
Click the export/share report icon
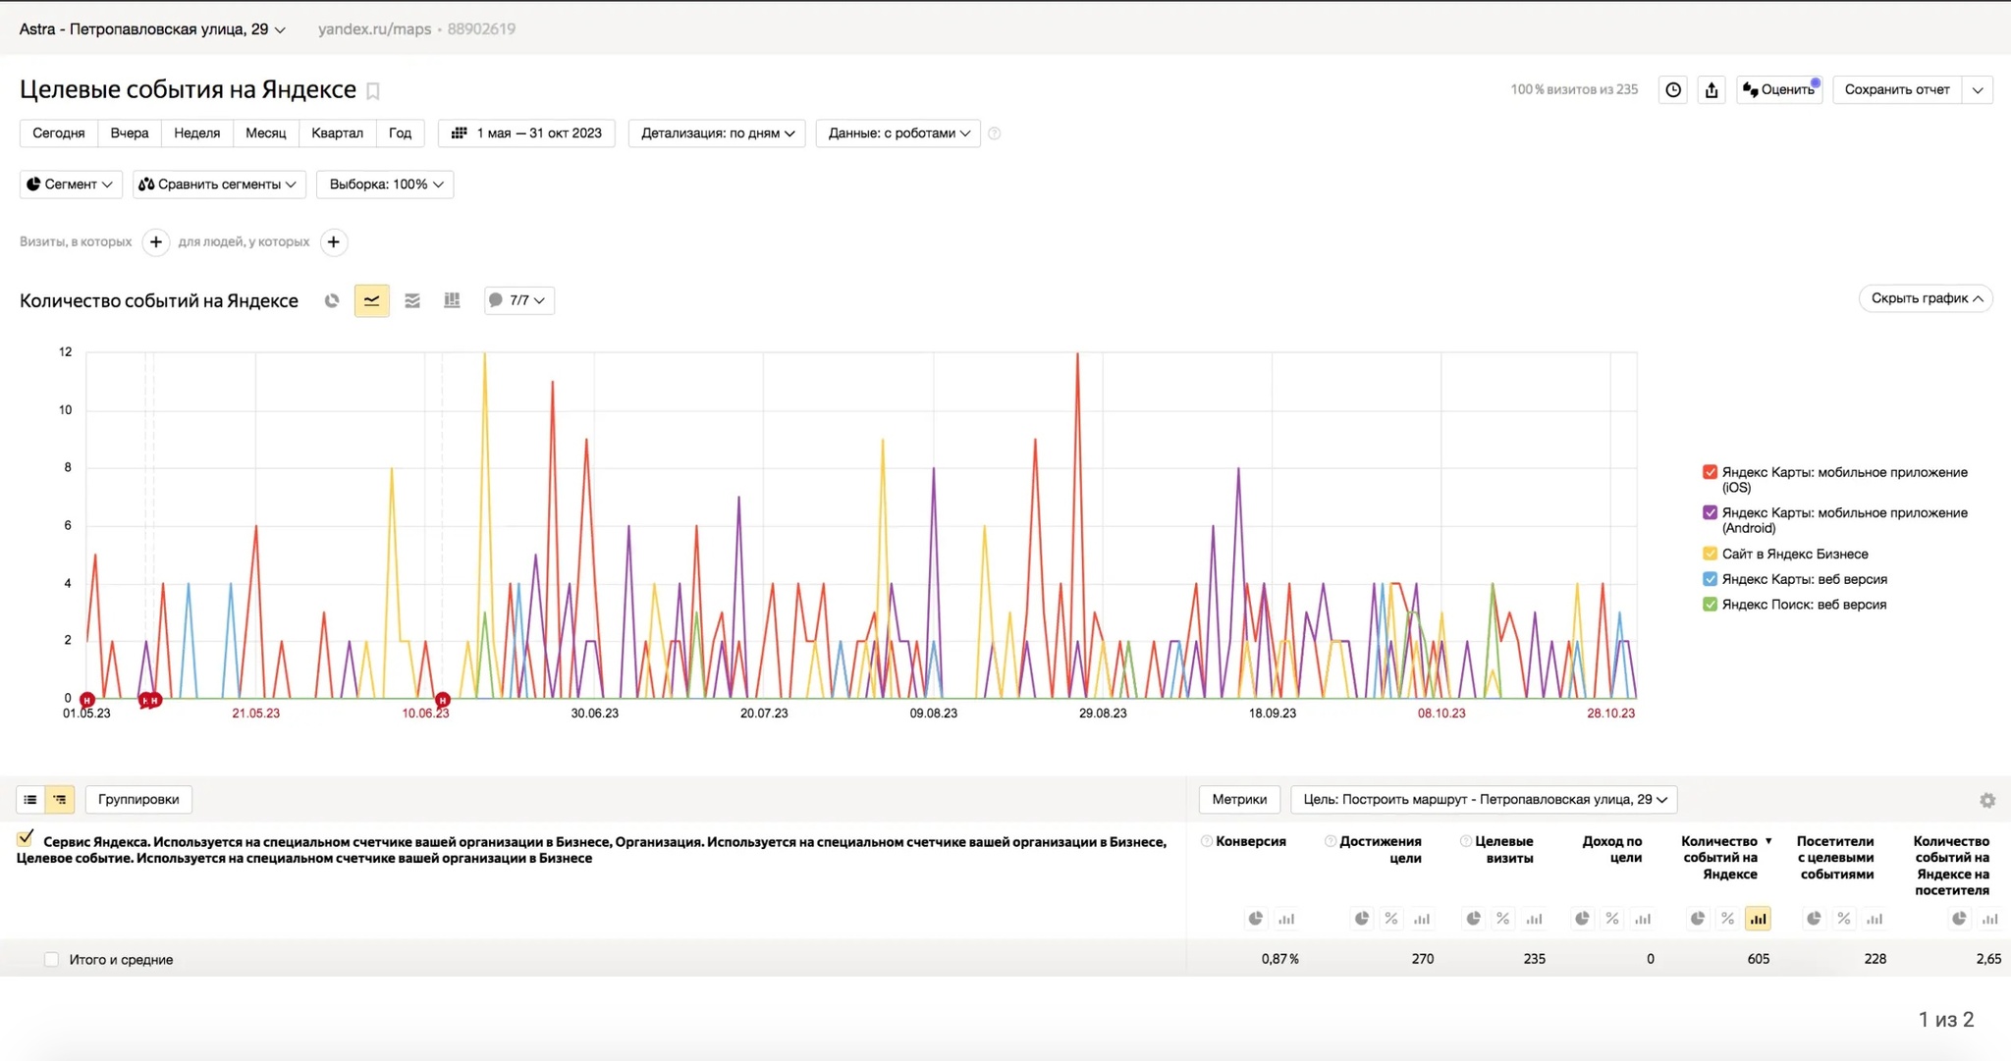click(x=1712, y=89)
